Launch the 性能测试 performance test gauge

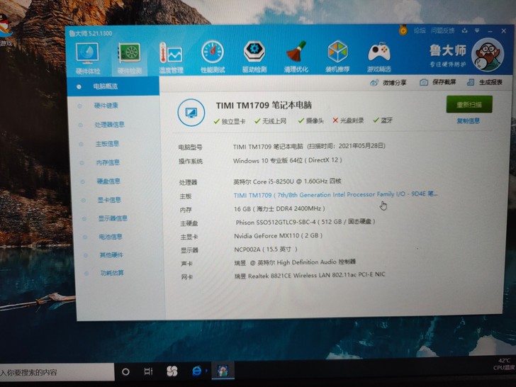[213, 57]
